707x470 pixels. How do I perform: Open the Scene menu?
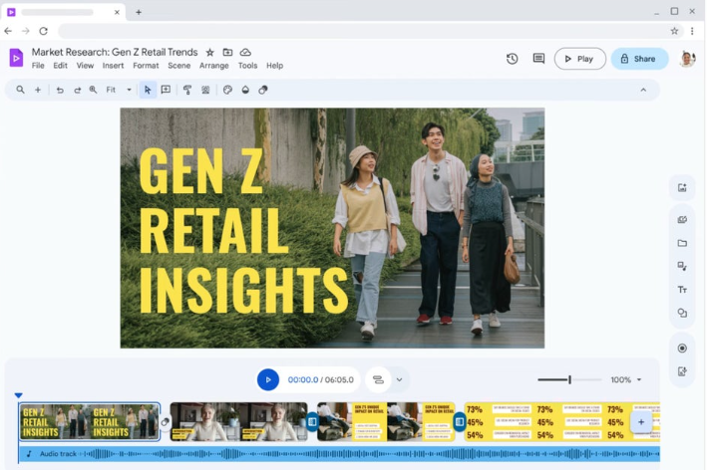178,66
